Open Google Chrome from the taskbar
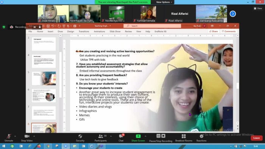The image size is (265, 149). [48, 146]
